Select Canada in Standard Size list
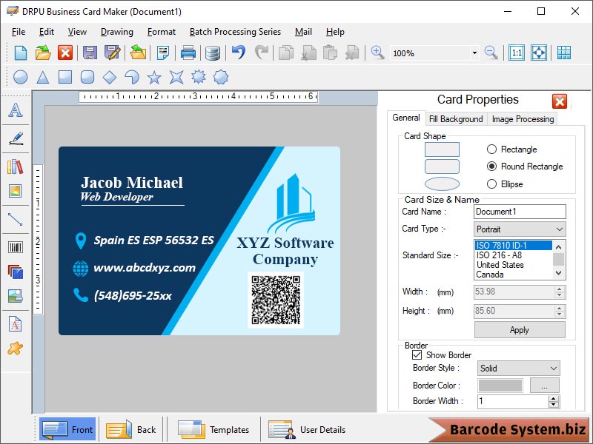 pos(490,275)
